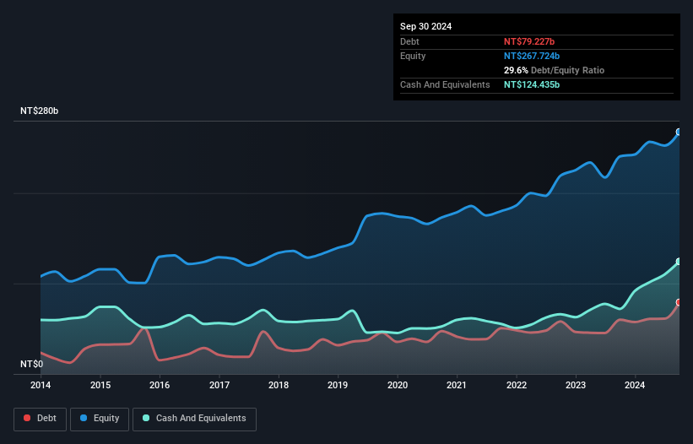Click the Cash And Equivalents tooltip label
Image resolution: width=693 pixels, height=444 pixels.
click(x=445, y=84)
